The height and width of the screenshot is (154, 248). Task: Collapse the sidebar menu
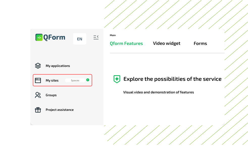click(x=96, y=37)
